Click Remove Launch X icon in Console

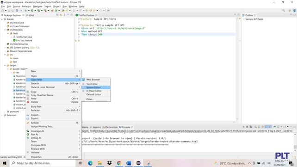point(247,127)
